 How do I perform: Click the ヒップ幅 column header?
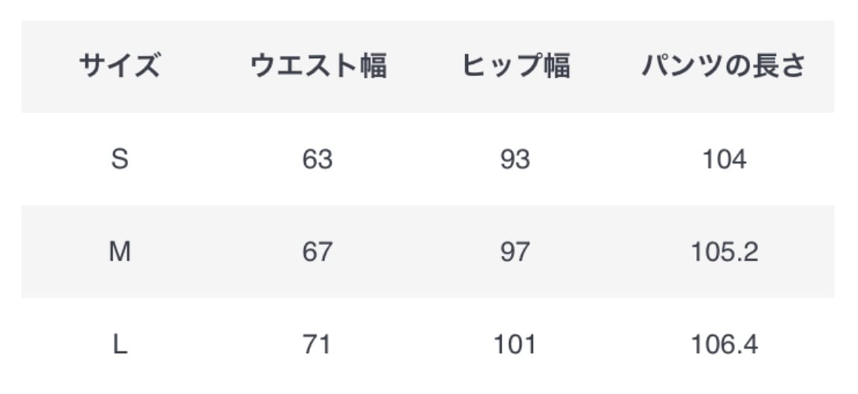pos(515,67)
